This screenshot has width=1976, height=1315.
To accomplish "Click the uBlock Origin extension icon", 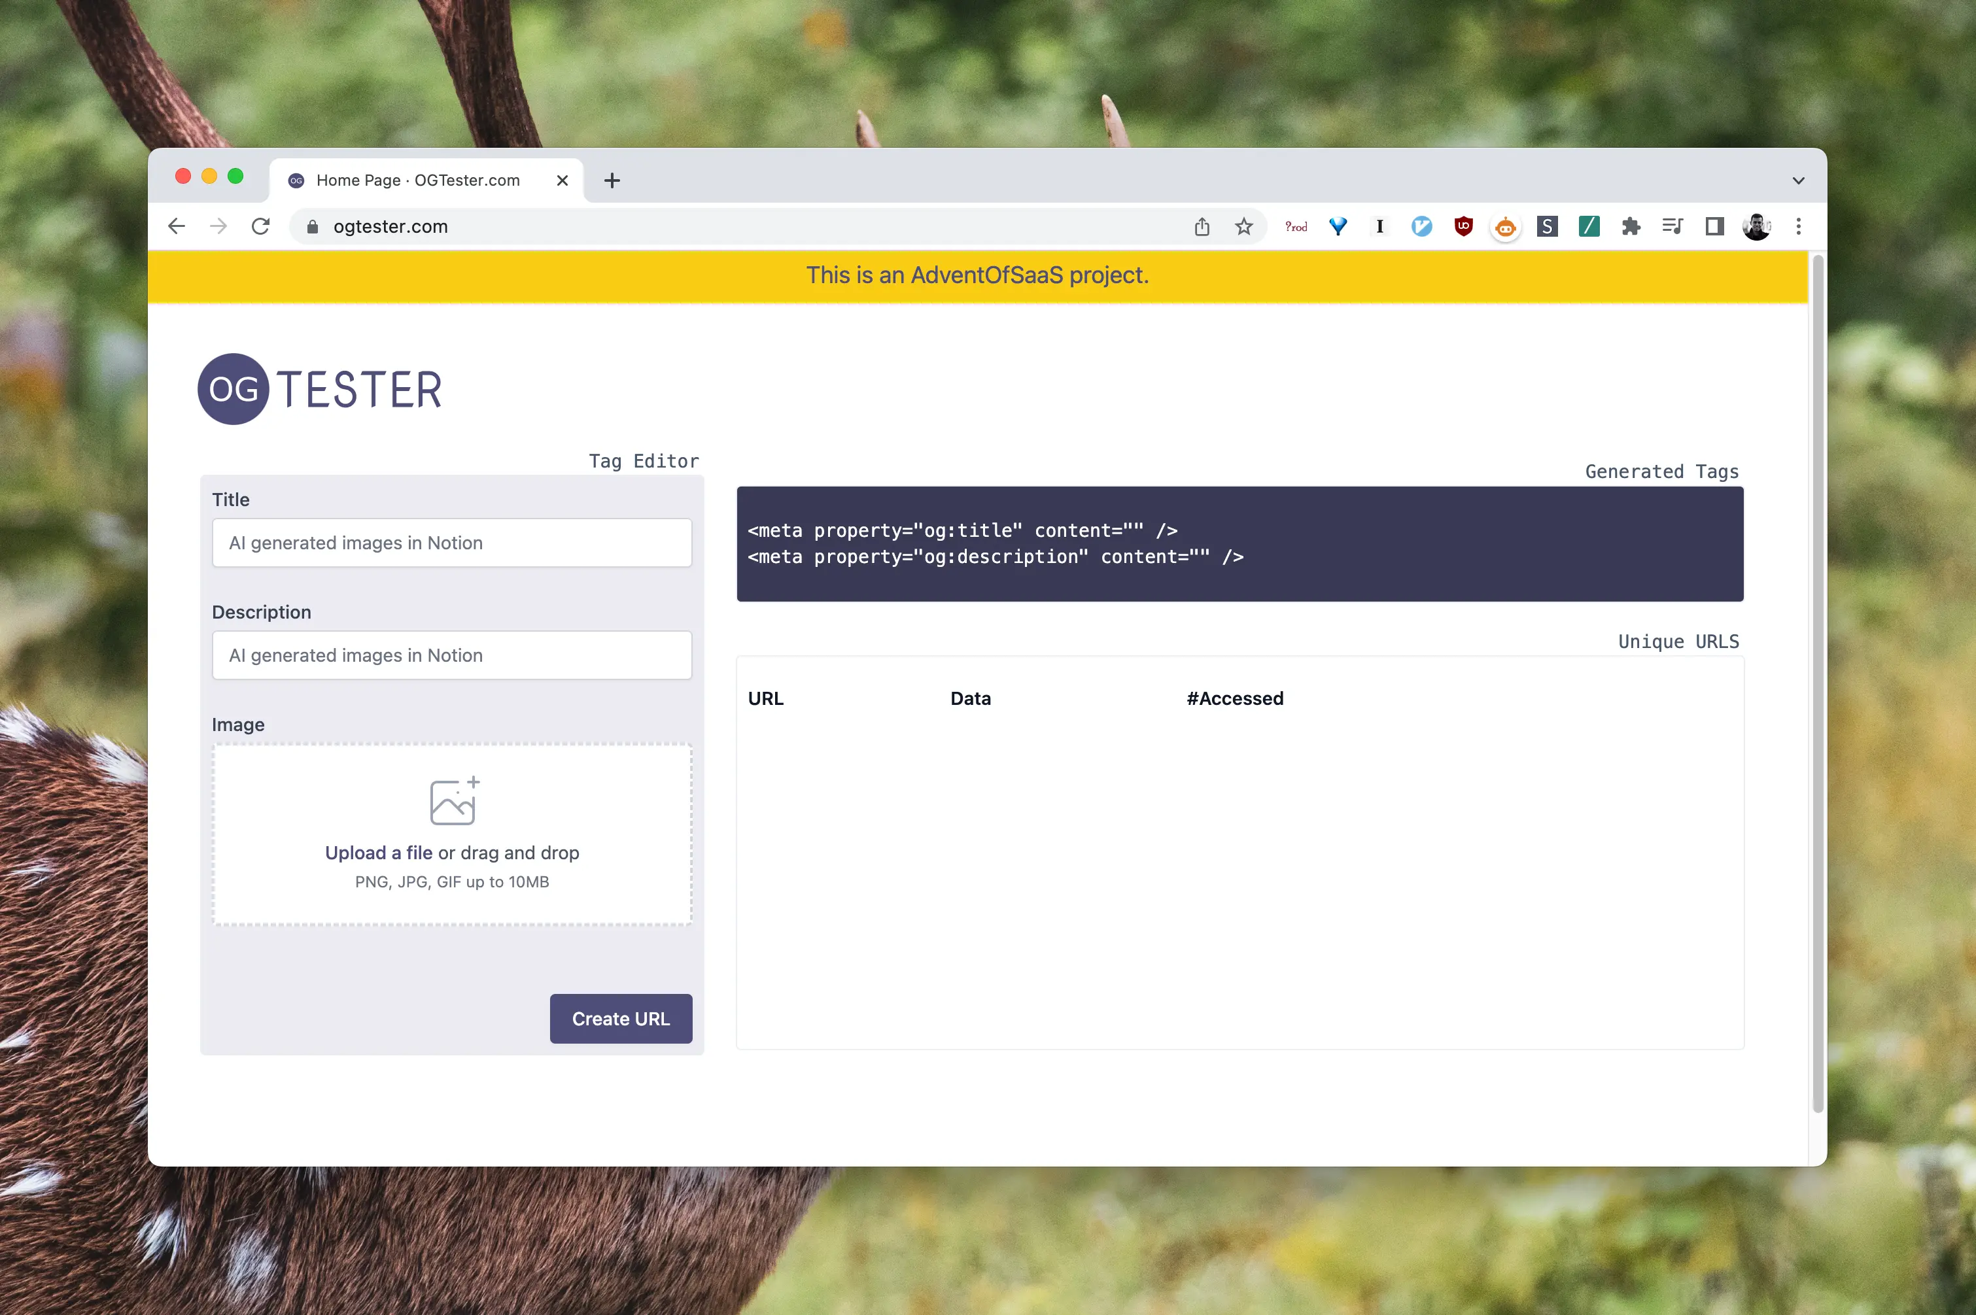I will 1463,226.
